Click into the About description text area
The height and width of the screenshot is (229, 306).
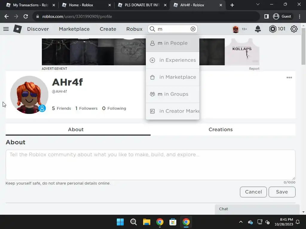(x=151, y=165)
